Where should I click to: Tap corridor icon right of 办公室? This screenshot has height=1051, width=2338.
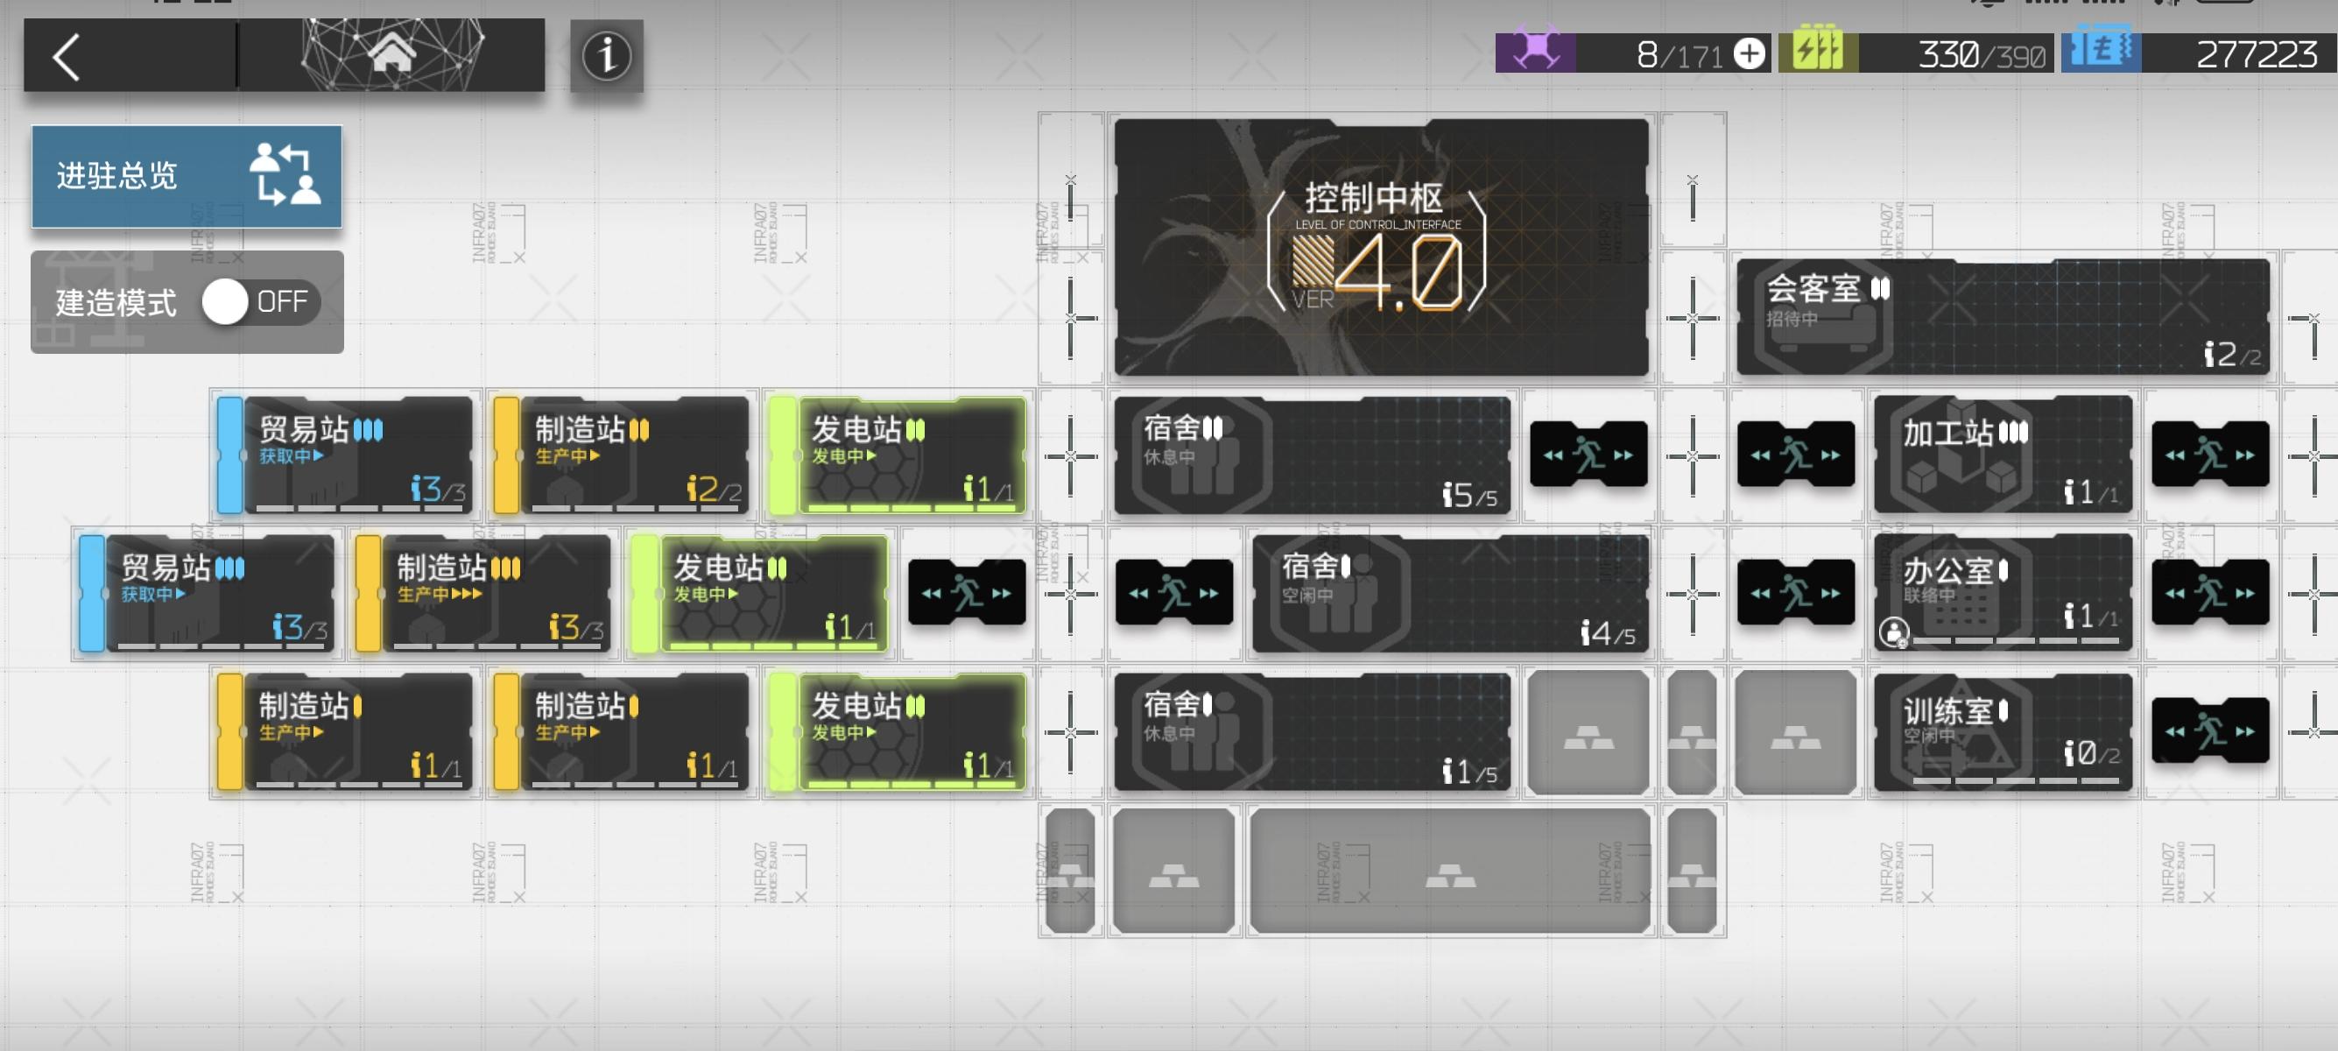(x=2210, y=592)
